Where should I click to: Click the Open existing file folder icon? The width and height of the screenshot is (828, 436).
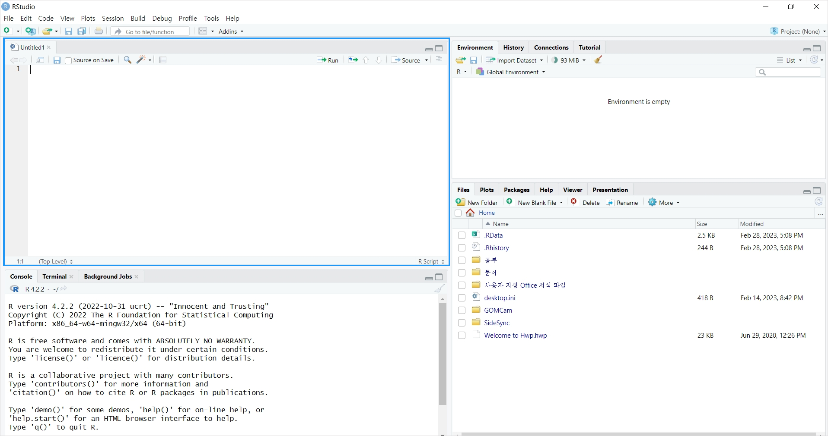[47, 31]
